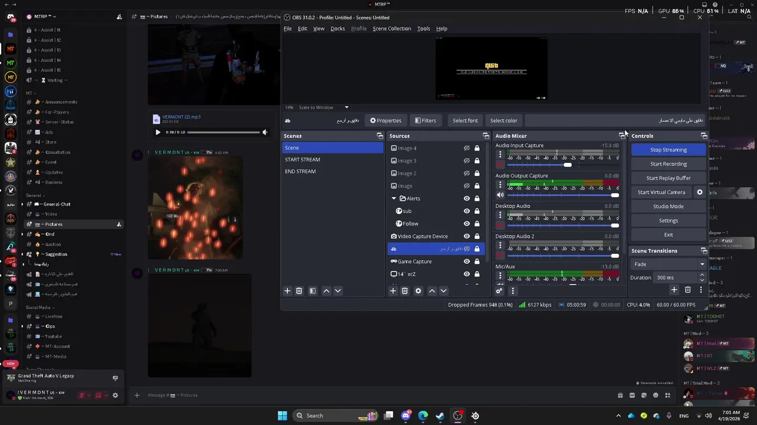Viewport: 757px width, 425px height.
Task: Open the Fade transition dropdown
Action: [x=668, y=264]
